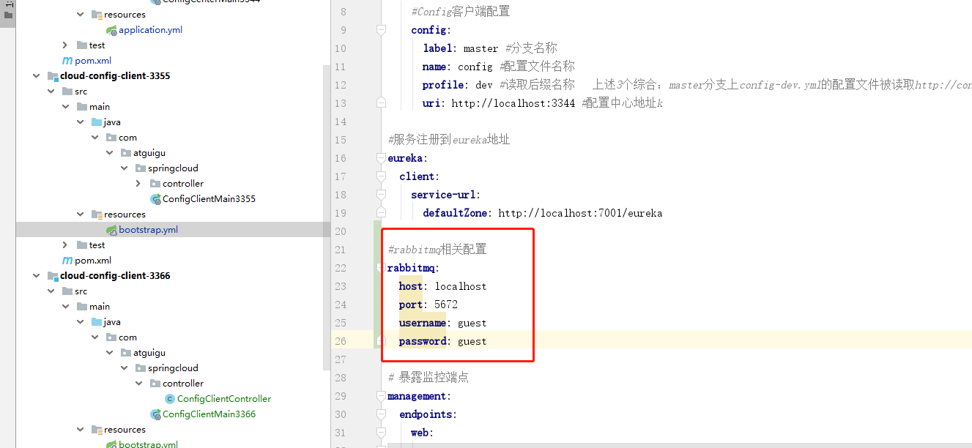Screen dimensions: 972x448
Task: Fold the rabbitmq block at line 22
Action: 380,268
